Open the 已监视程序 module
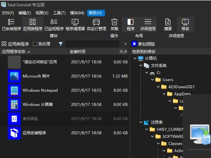211x158 pixels. pyautogui.click(x=54, y=25)
